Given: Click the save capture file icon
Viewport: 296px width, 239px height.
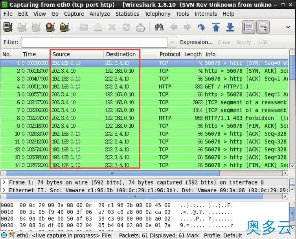Looking at the screenshot, I should coord(98,27).
